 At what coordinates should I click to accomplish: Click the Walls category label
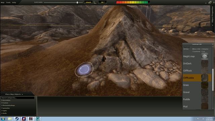(x=5, y=113)
